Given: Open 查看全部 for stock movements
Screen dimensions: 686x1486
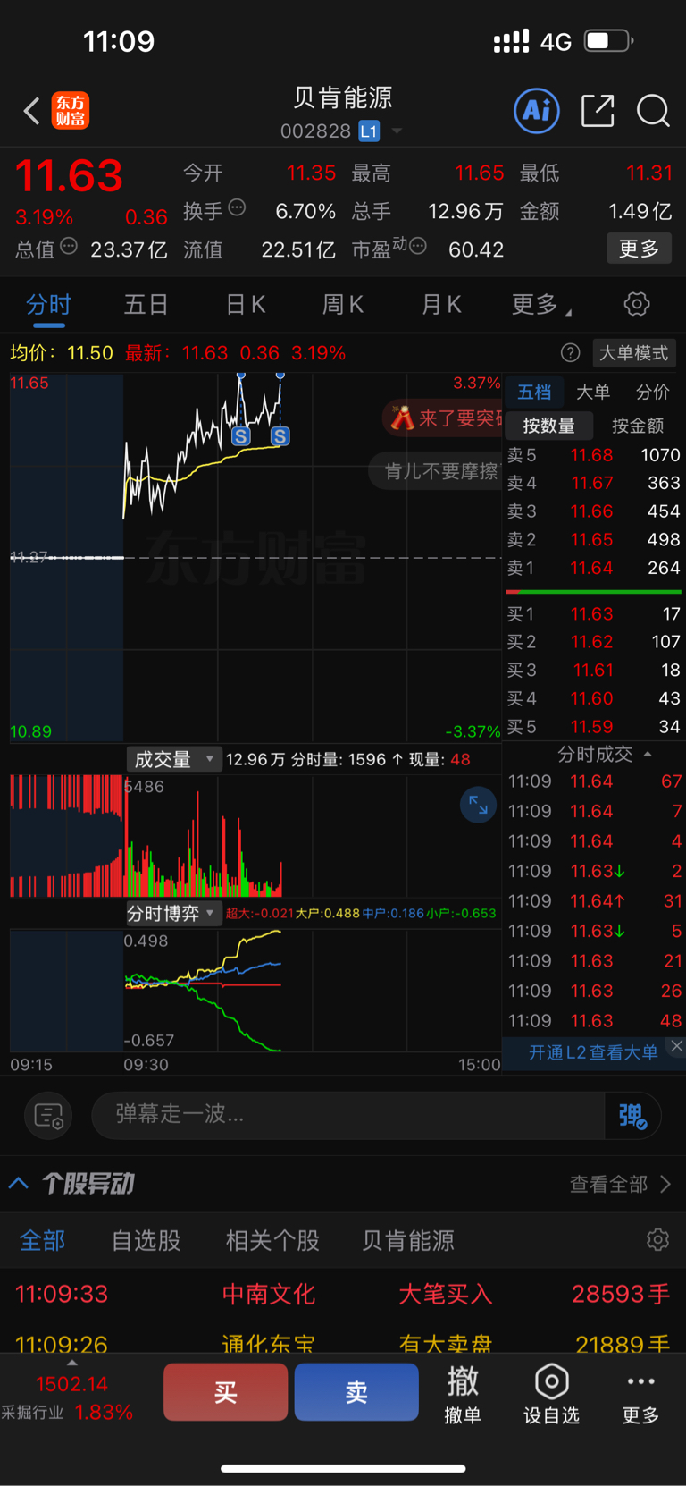Looking at the screenshot, I should pyautogui.click(x=620, y=1184).
